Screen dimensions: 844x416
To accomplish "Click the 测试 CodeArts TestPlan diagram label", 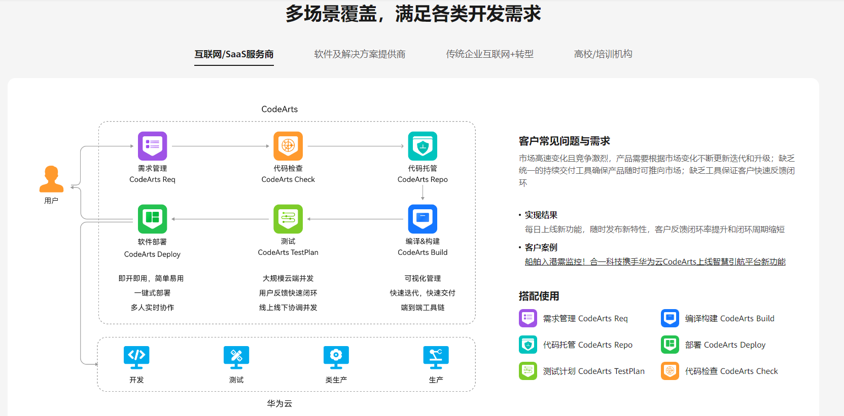I will (x=288, y=247).
